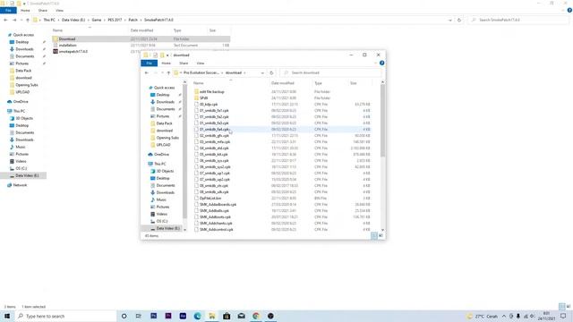This screenshot has height=322, width=573.
Task: Select file 01_smkdb_fa1.cpk
Action: [x=214, y=111]
